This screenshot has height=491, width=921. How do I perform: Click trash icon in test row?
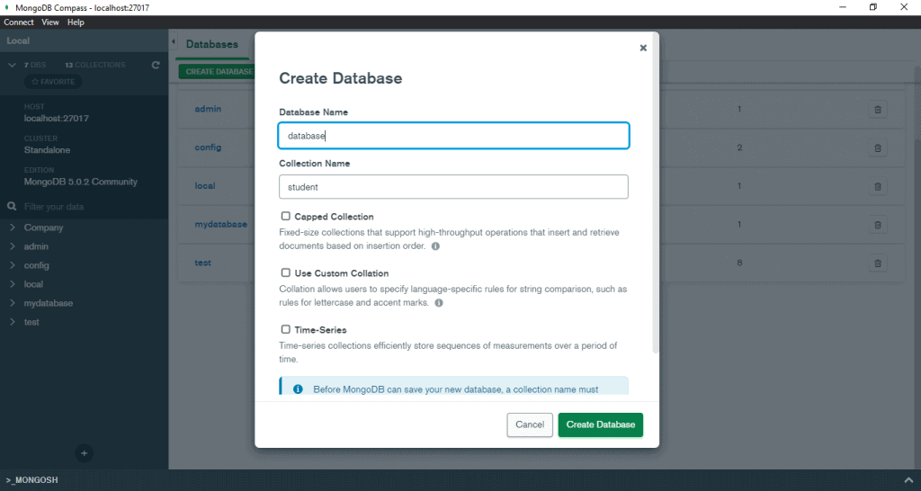point(878,263)
